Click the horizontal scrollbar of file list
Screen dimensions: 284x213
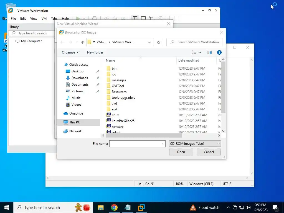coord(144,135)
